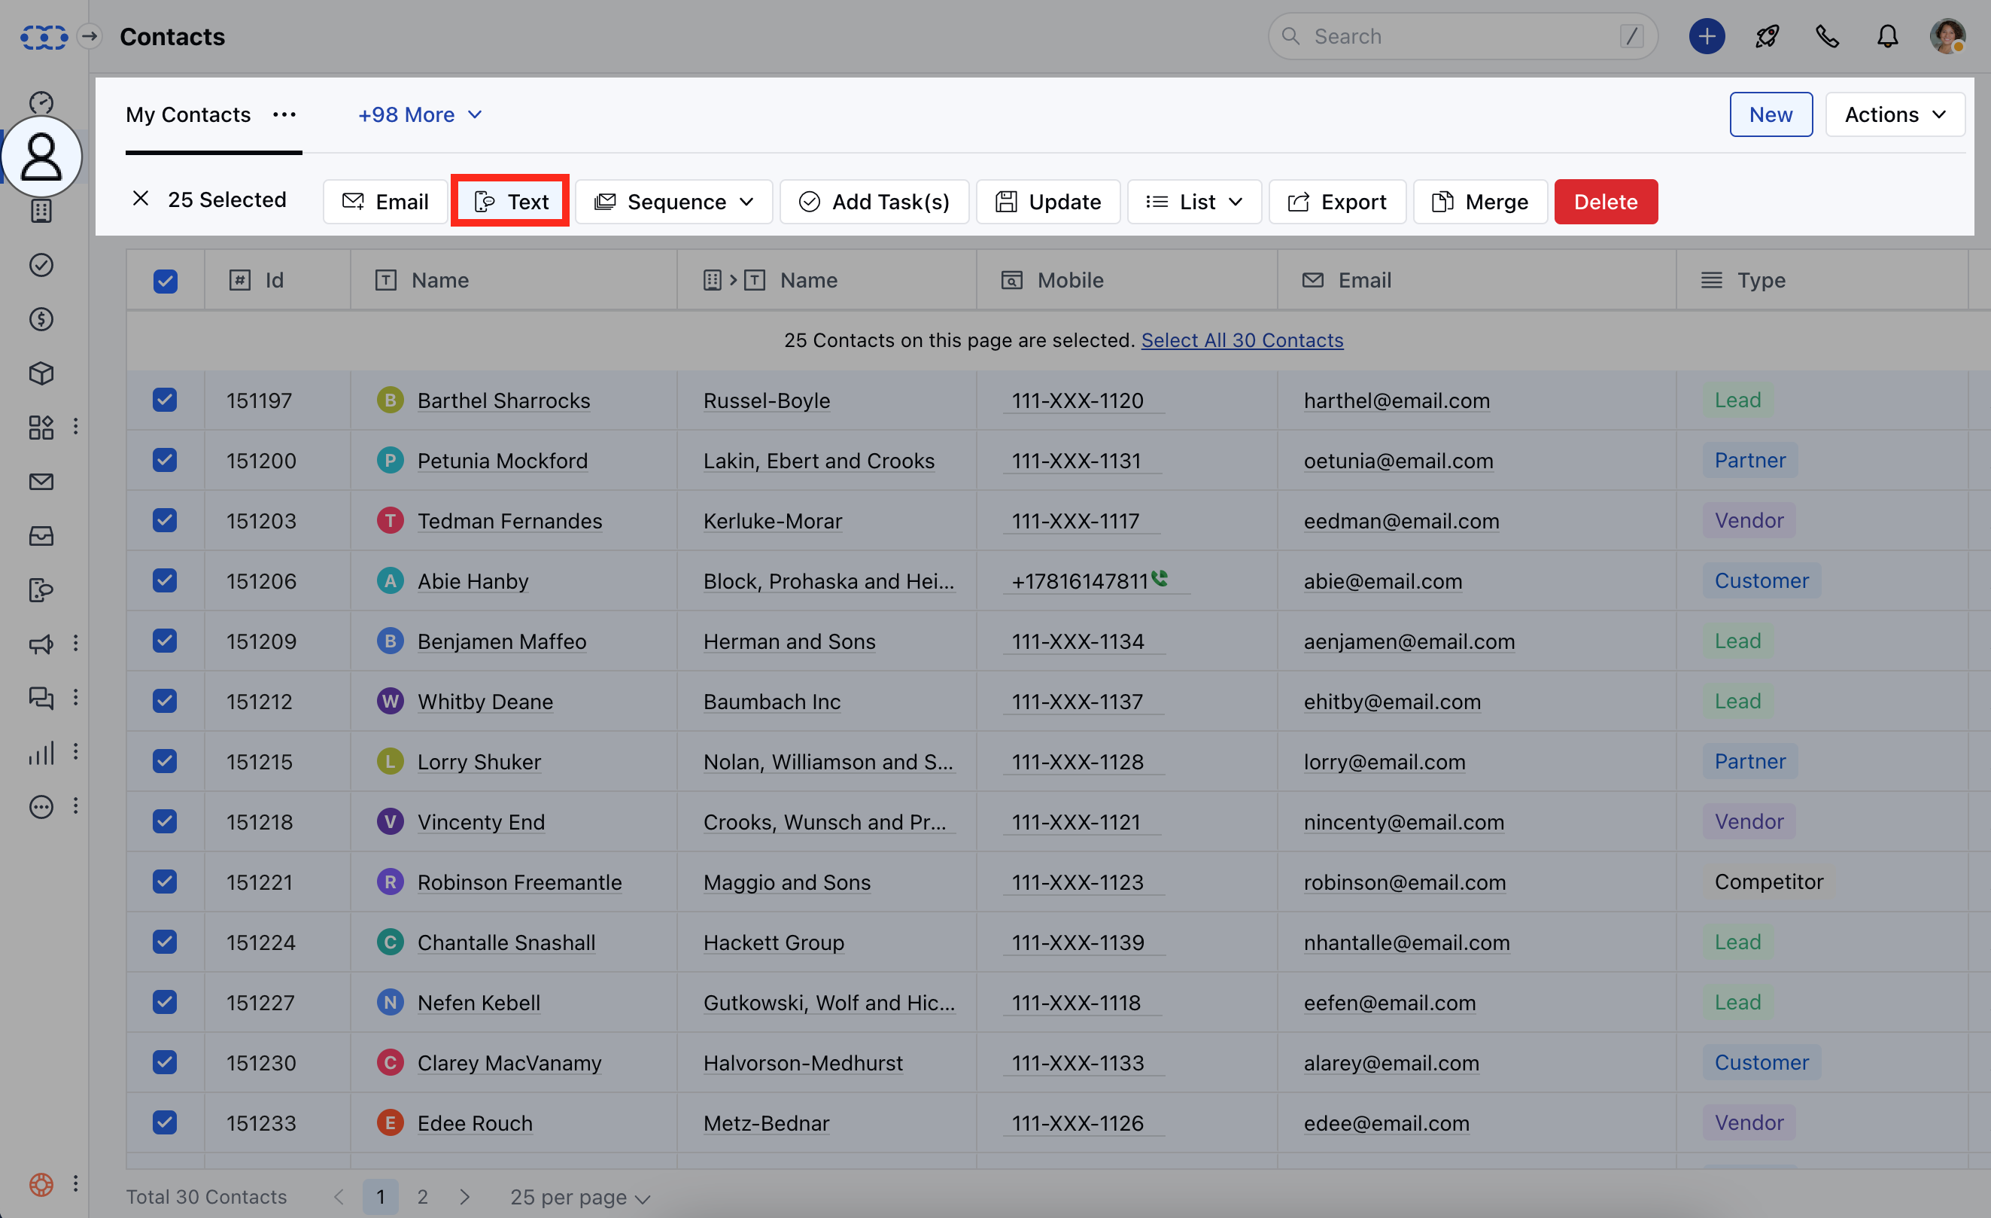This screenshot has height=1218, width=1991.
Task: Select the My Contacts tab
Action: coord(188,114)
